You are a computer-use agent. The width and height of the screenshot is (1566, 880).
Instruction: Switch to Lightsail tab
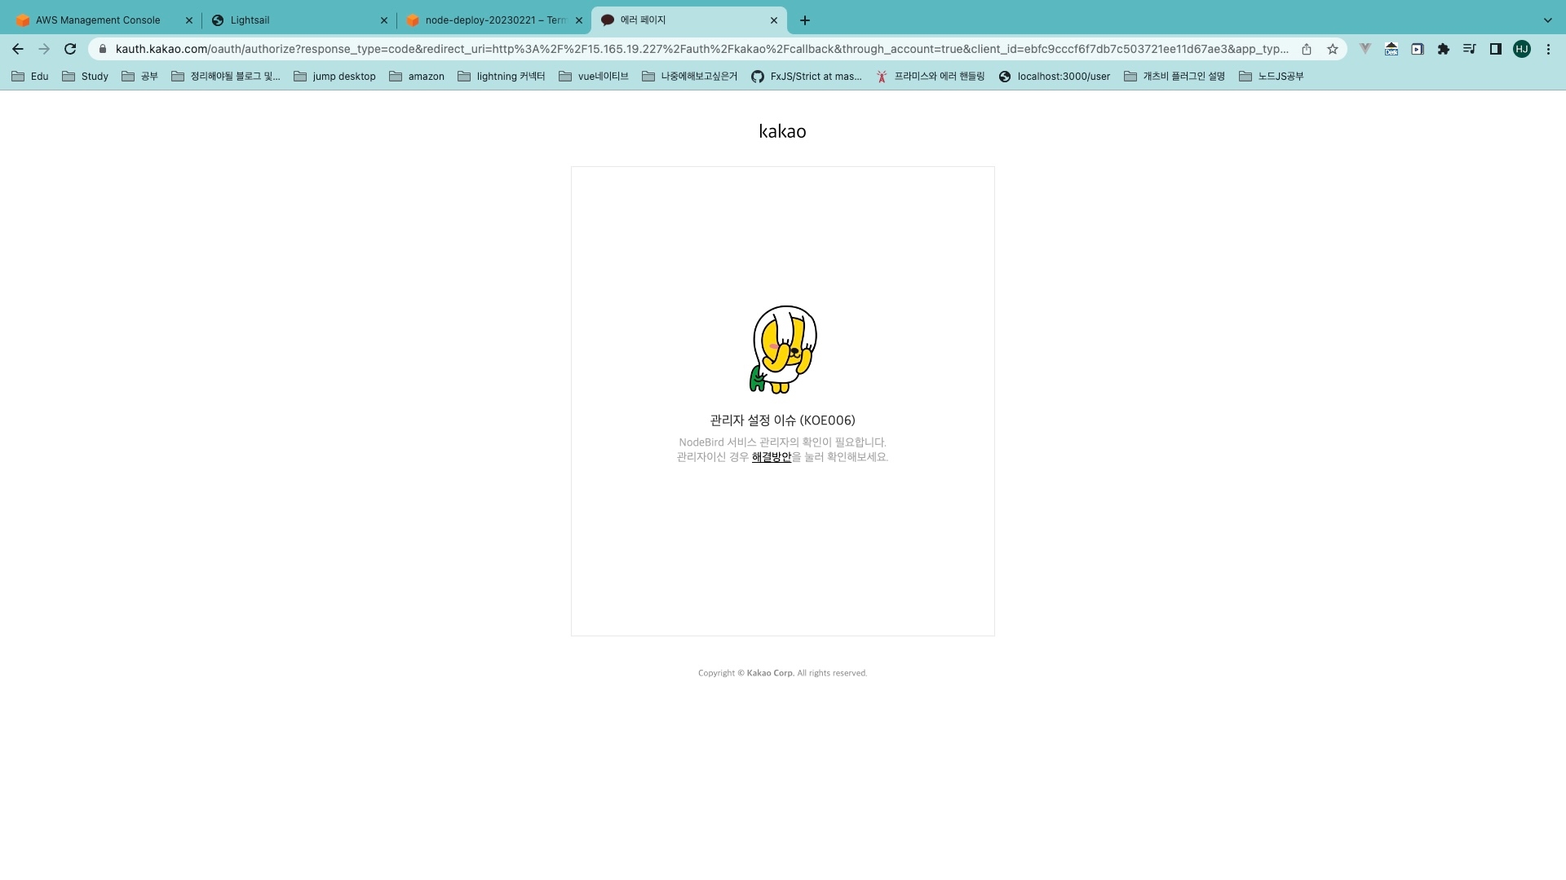click(298, 20)
